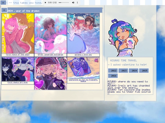Seek using the audio progress bar
The width and height of the screenshot is (165, 123).
(x=64, y=2)
